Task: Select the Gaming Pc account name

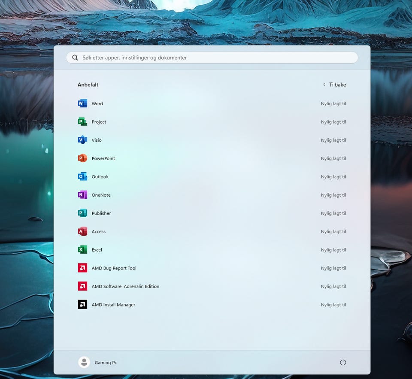Action: coord(106,362)
